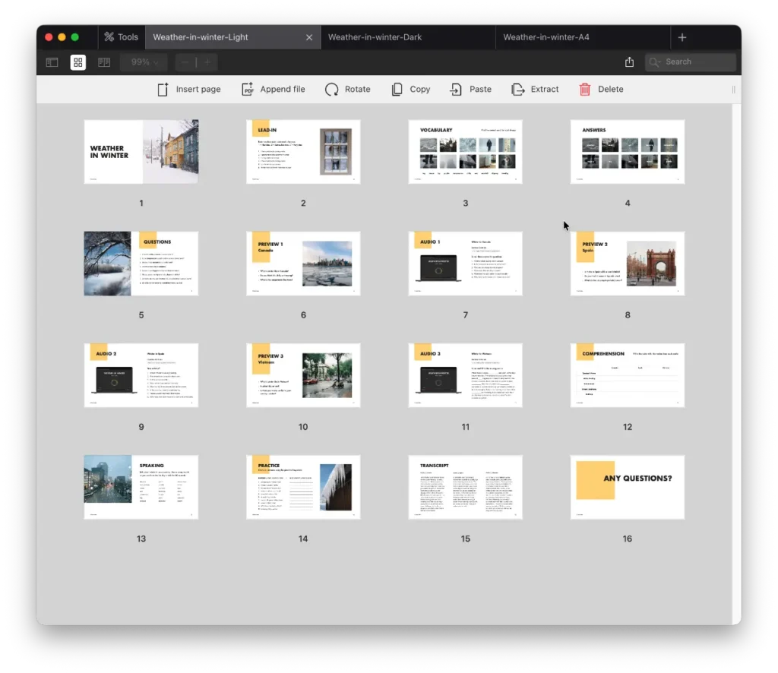
Task: Expand the search options magnifier dropdown
Action: (x=655, y=62)
